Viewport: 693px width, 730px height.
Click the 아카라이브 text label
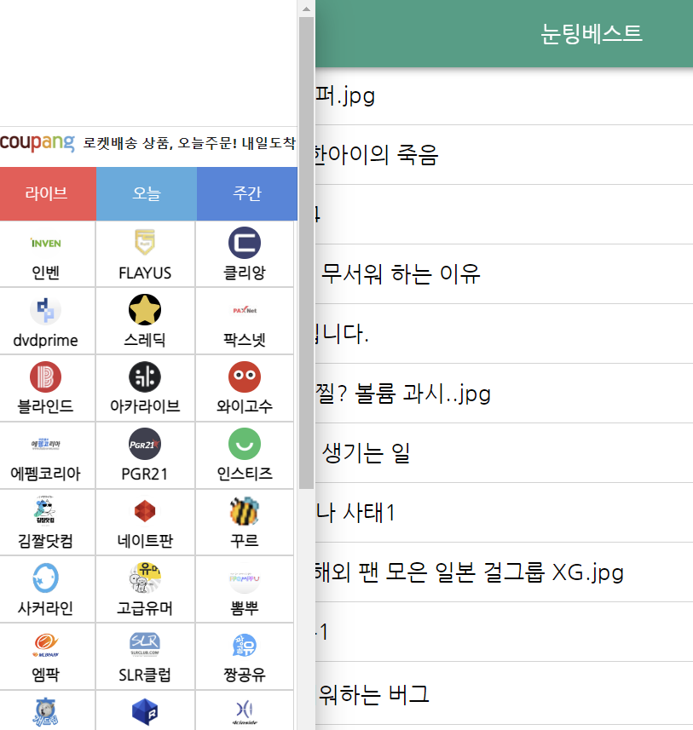pyautogui.click(x=145, y=406)
